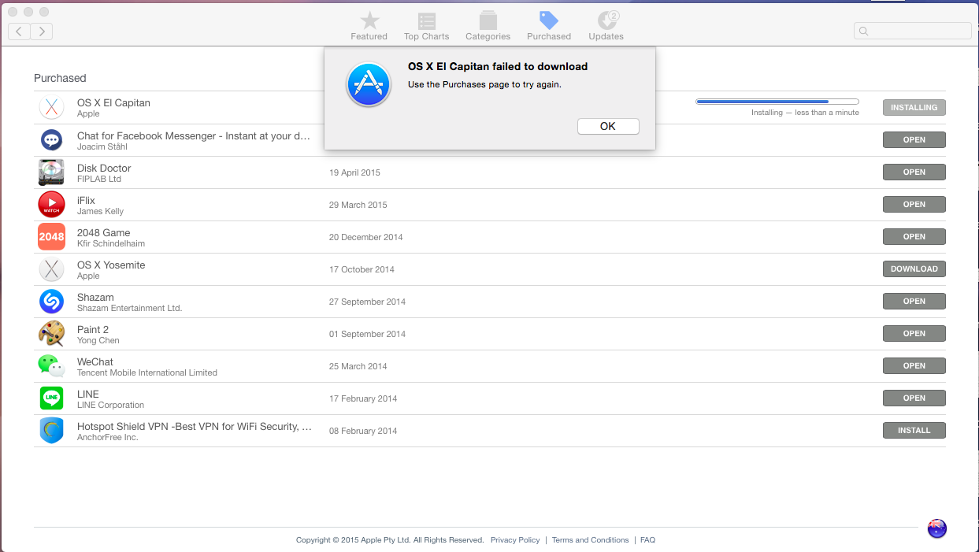979x552 pixels.
Task: Open the Shazam app icon
Action: [51, 301]
